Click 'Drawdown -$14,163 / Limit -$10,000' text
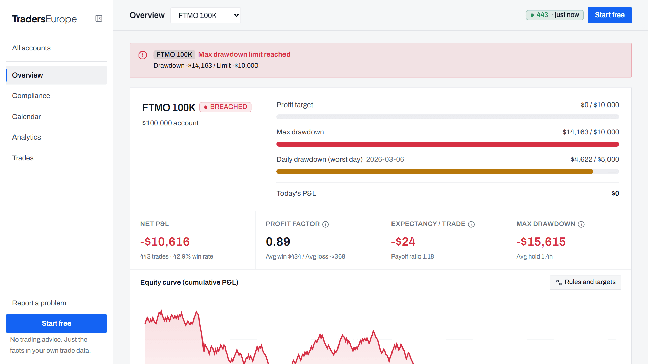This screenshot has width=648, height=364. coord(206,66)
